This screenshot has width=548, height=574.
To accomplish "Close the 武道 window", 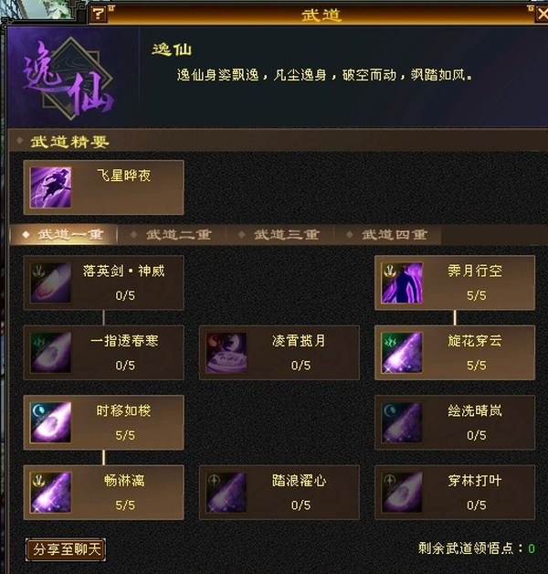I will (543, 15).
